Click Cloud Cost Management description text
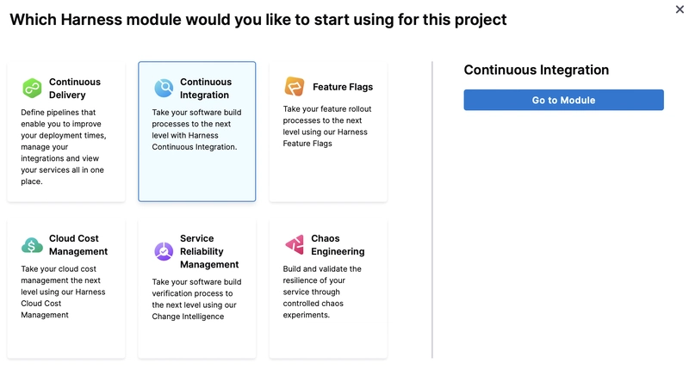Image resolution: width=689 pixels, height=369 pixels. [63, 292]
